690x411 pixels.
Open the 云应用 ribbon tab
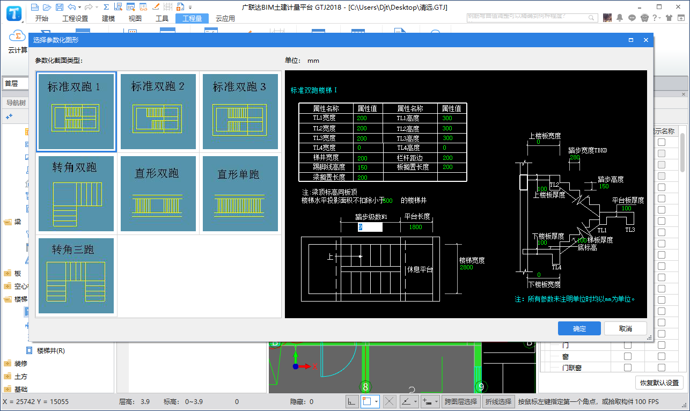[x=225, y=18]
